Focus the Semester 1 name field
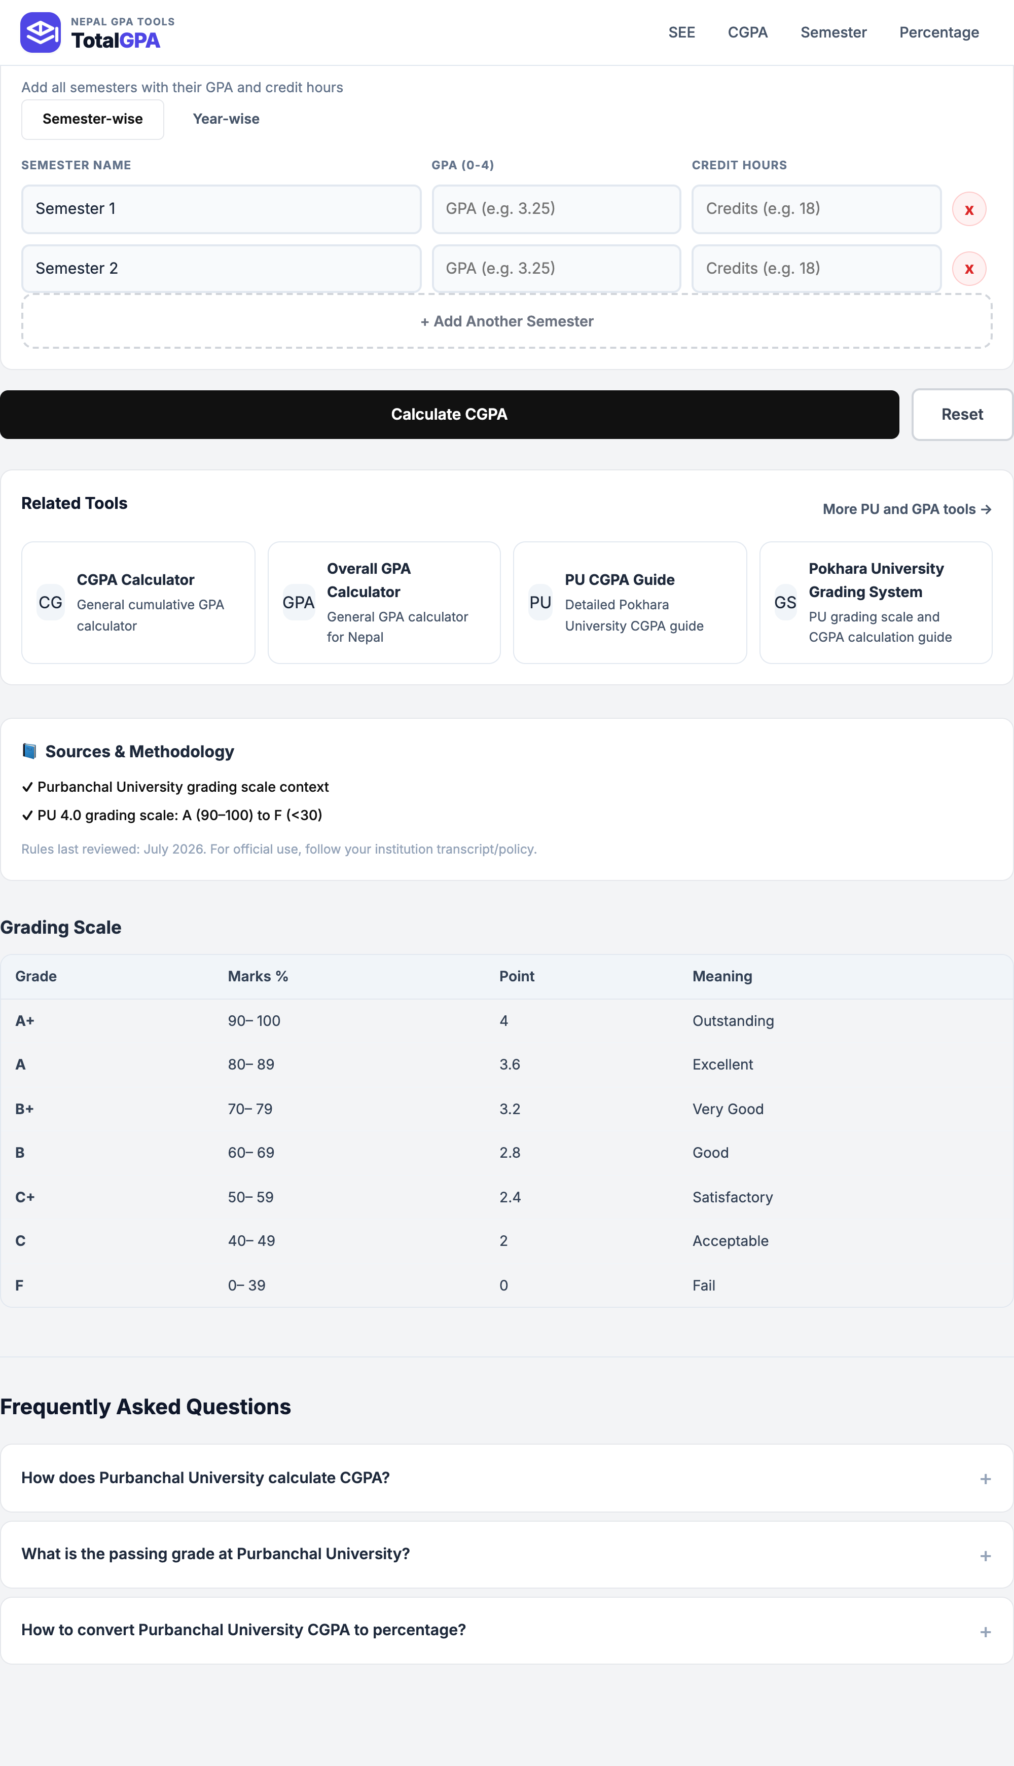The height and width of the screenshot is (1766, 1014). [221, 209]
